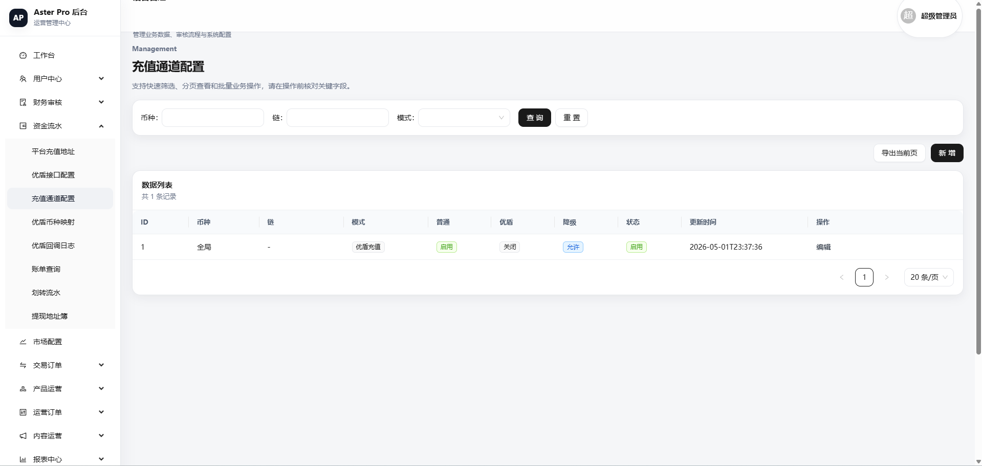Viewport: 982px width, 466px height.
Task: Expand the 财务审核 menu chevron
Action: coord(101,102)
